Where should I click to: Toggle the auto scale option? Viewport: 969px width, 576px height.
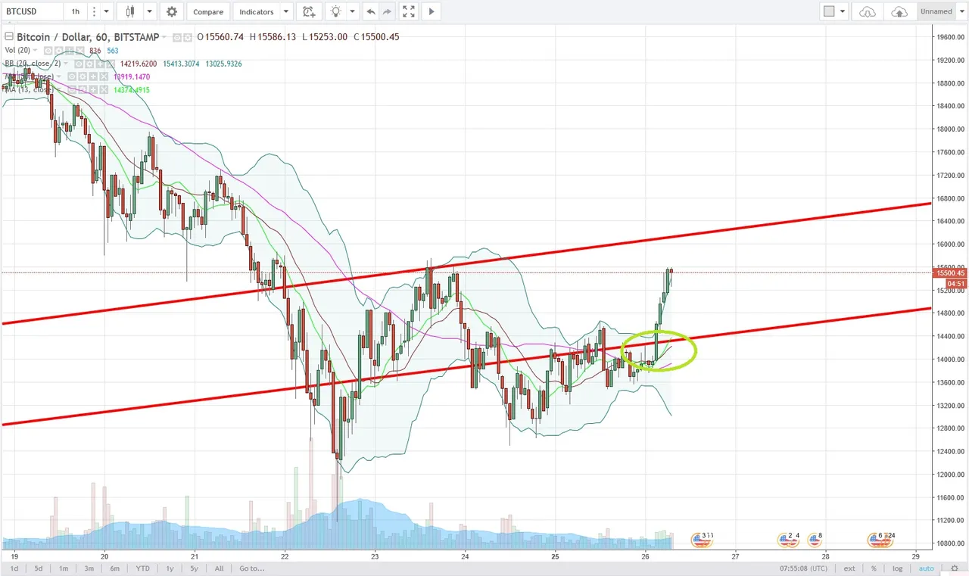[x=925, y=568]
